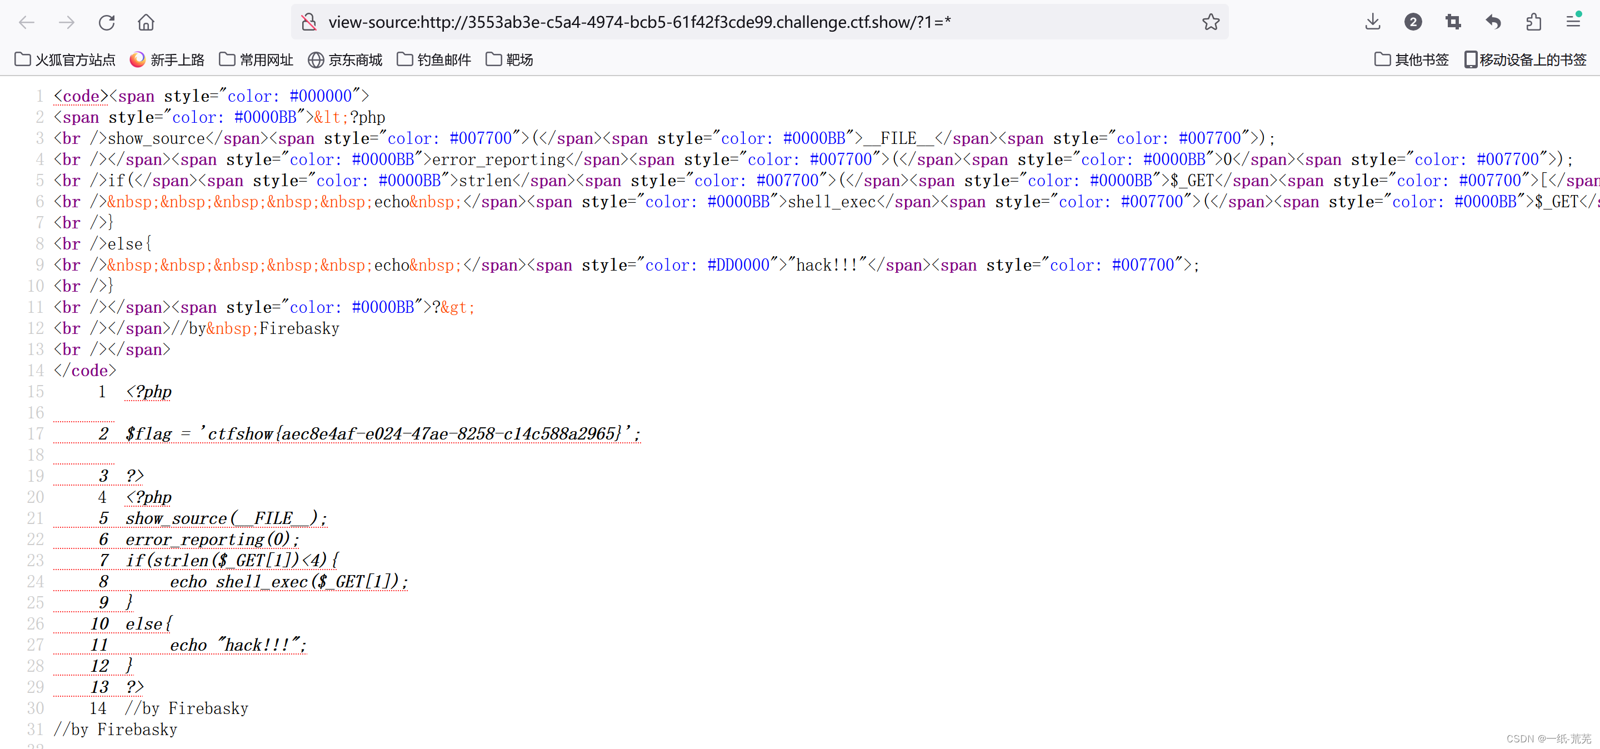
Task: Click the undo arrow toolbar icon
Action: [x=1494, y=22]
